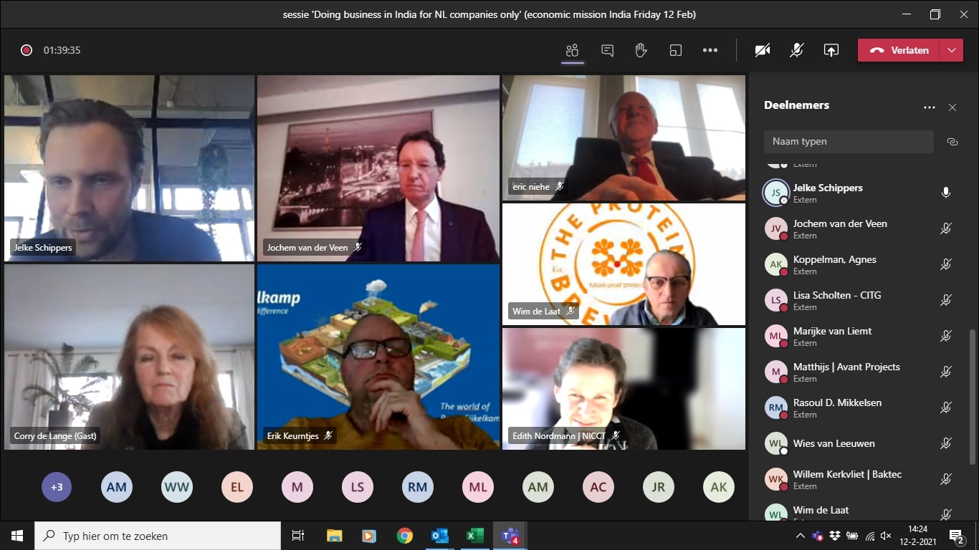Click the microphone icon next to Jelke Schippers
The height and width of the screenshot is (550, 979).
click(946, 193)
